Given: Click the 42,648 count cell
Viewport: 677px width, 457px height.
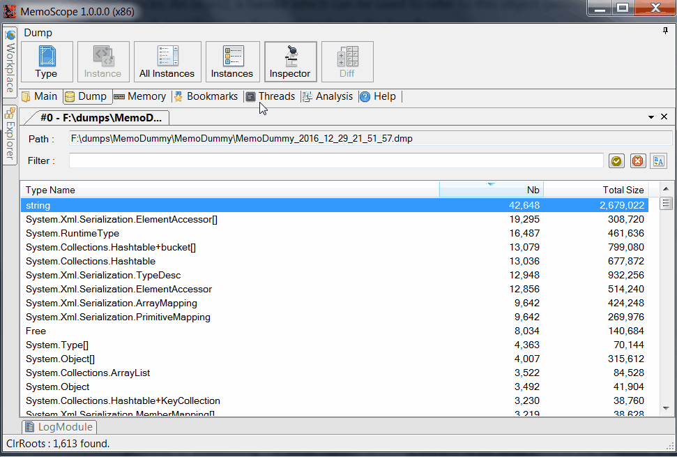Looking at the screenshot, I should point(524,205).
